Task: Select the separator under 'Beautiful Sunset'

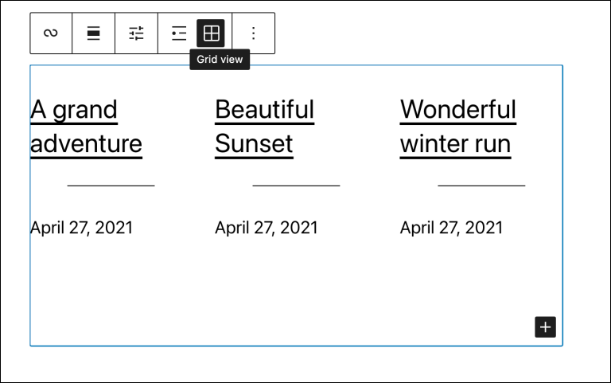Action: coord(296,186)
